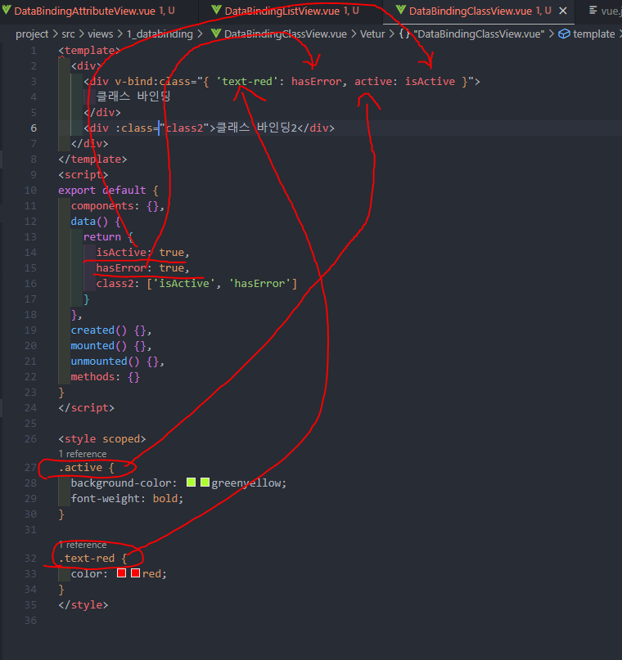Viewport: 622px width, 660px height.
Task: Click Vue icon on DataBindingListView.vue tab
Action: [216, 10]
